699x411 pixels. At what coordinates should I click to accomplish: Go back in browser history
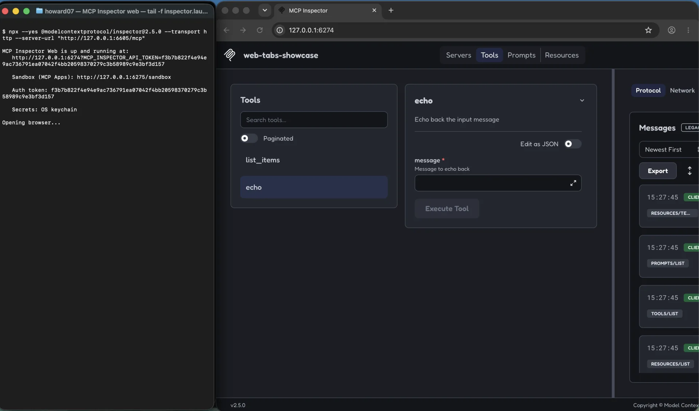(226, 30)
